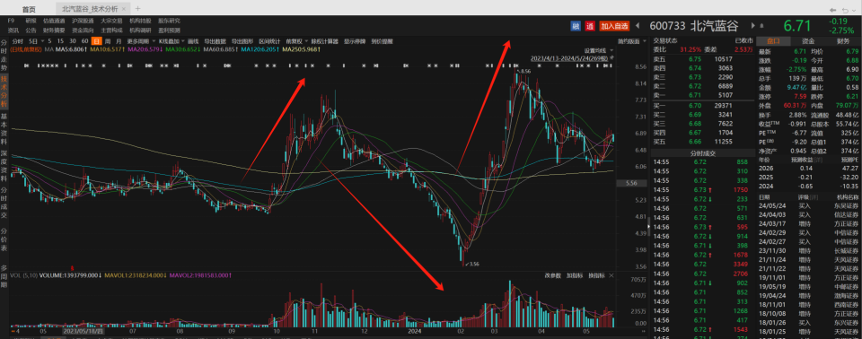Click 改参数 in VOL panel

pyautogui.click(x=553, y=275)
